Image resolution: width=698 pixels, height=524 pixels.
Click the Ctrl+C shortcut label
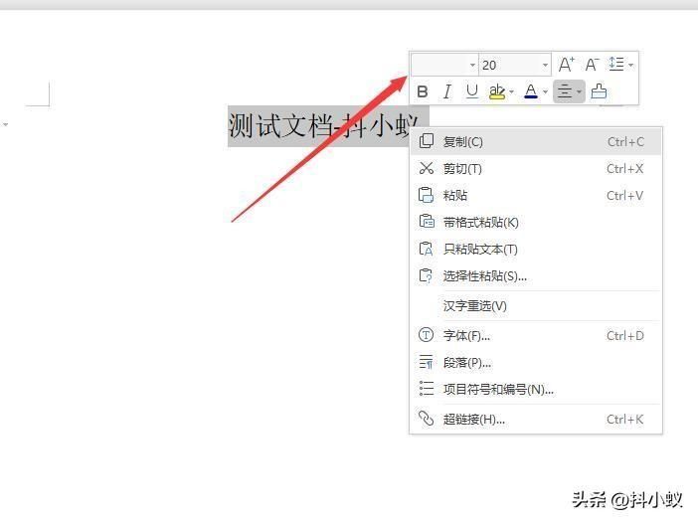(625, 141)
